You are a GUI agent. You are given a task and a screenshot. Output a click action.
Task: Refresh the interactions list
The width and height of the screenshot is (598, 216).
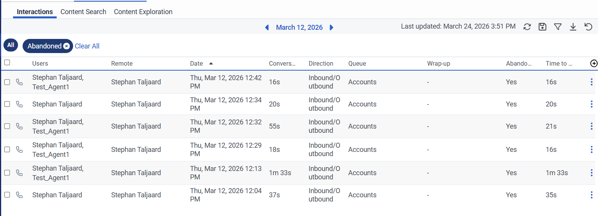(x=527, y=27)
